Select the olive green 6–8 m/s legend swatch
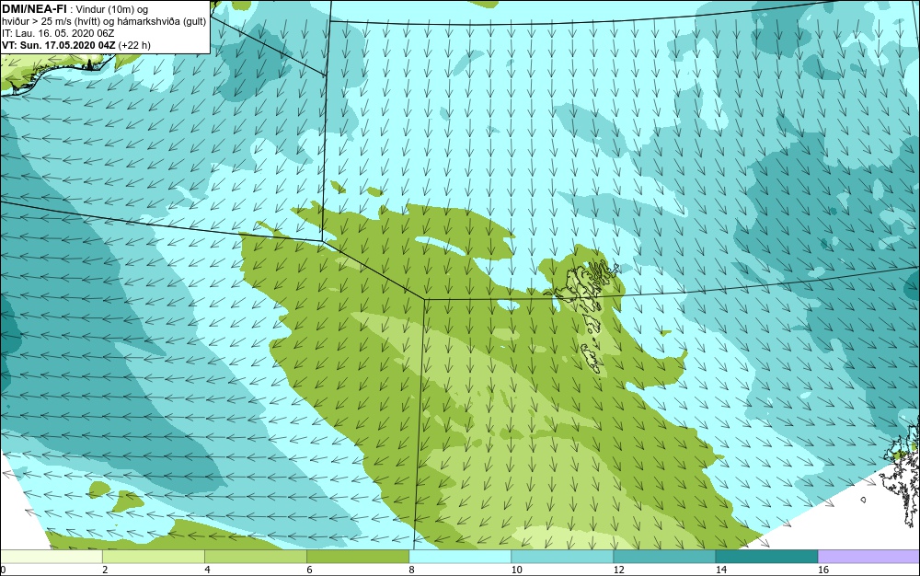Image resolution: width=920 pixels, height=576 pixels. 357,557
